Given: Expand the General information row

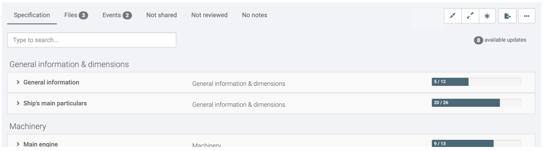Looking at the screenshot, I should 18,82.
